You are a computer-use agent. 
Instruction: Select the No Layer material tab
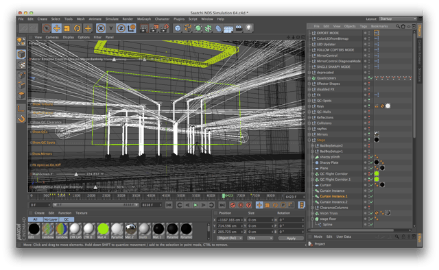(x=51, y=219)
